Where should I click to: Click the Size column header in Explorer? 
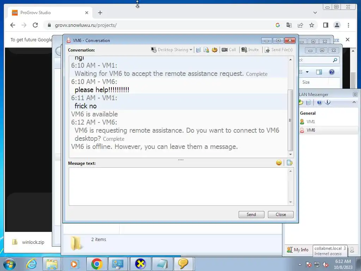[x=306, y=82]
